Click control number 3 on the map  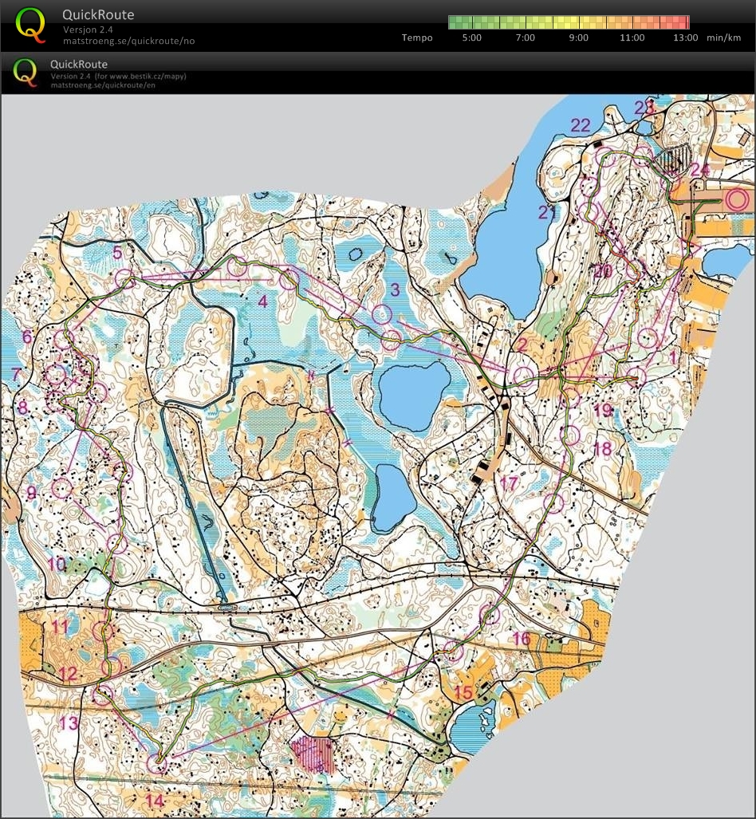click(395, 289)
